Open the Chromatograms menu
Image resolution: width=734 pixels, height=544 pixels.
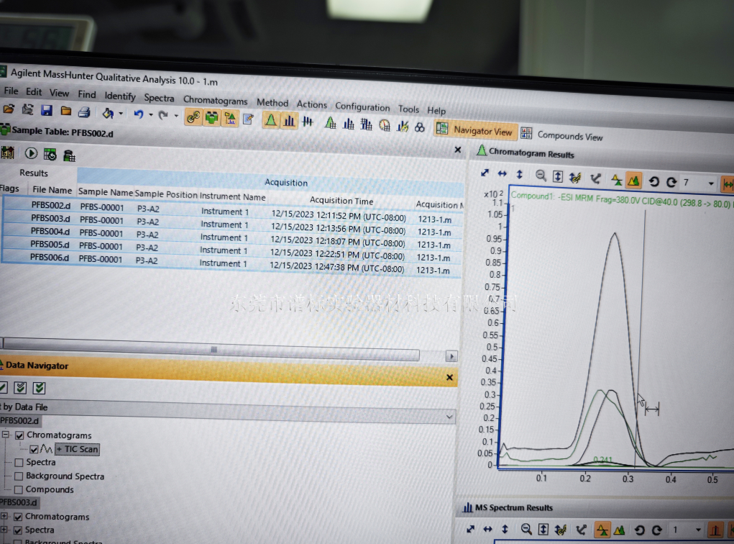(x=215, y=101)
